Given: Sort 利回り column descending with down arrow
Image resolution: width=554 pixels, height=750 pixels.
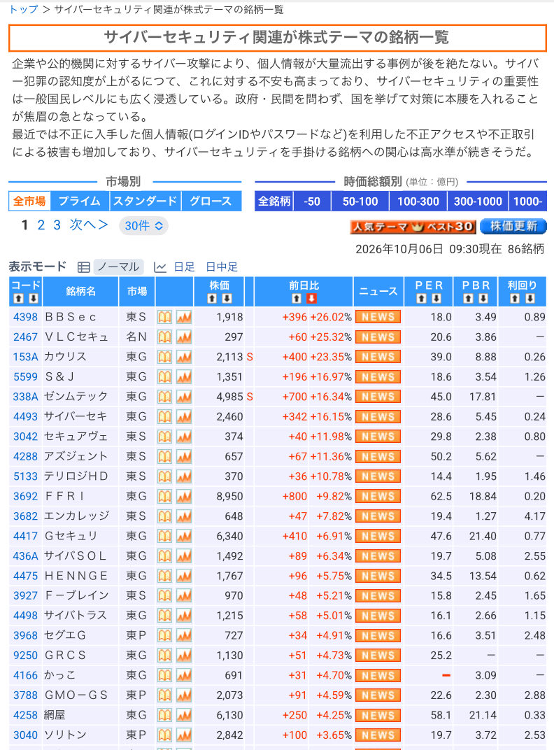Looking at the screenshot, I should 530,299.
